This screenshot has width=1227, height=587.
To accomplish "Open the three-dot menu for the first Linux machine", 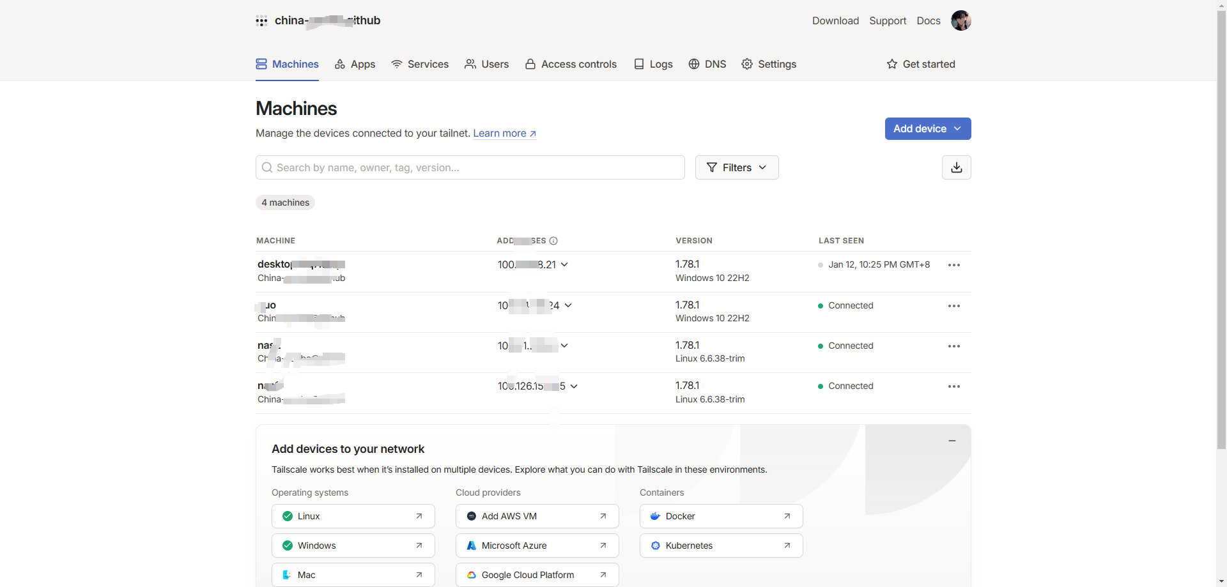I will (954, 346).
